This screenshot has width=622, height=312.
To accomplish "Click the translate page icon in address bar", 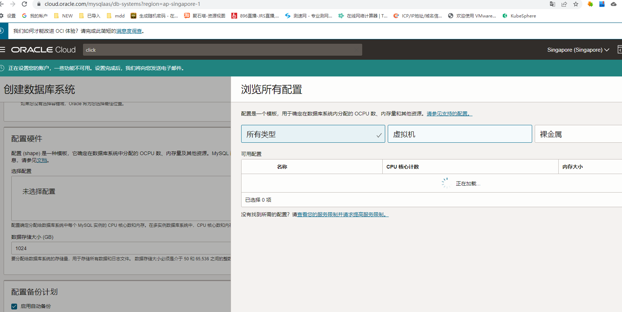I will point(553,4).
